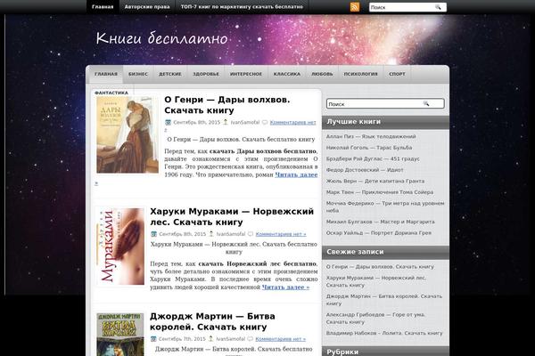
Task: Click author icon of Харуки Мураками post
Action: tap(211, 234)
